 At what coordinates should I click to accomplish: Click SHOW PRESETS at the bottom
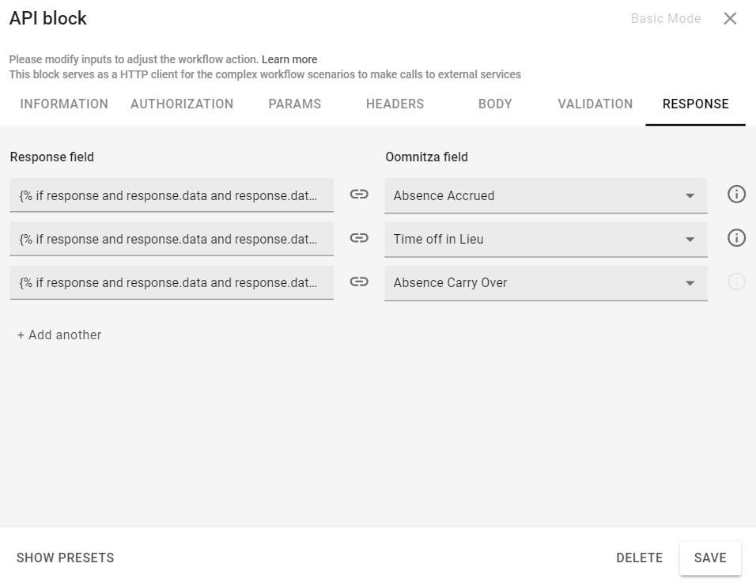point(66,558)
